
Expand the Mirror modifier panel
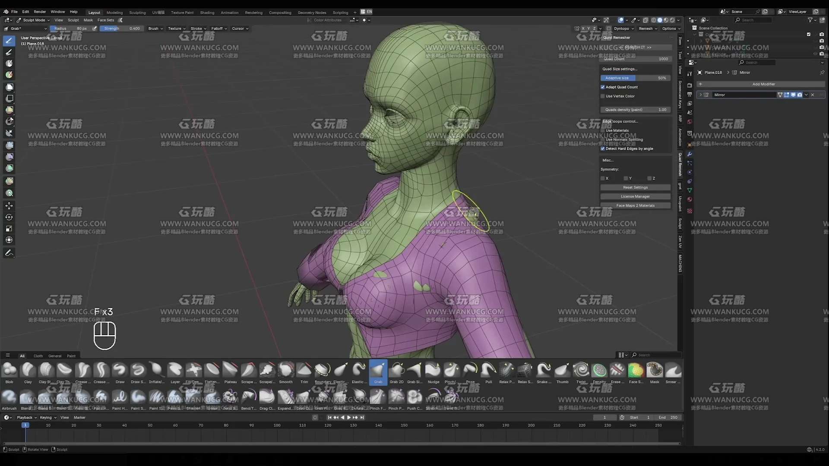coord(700,95)
